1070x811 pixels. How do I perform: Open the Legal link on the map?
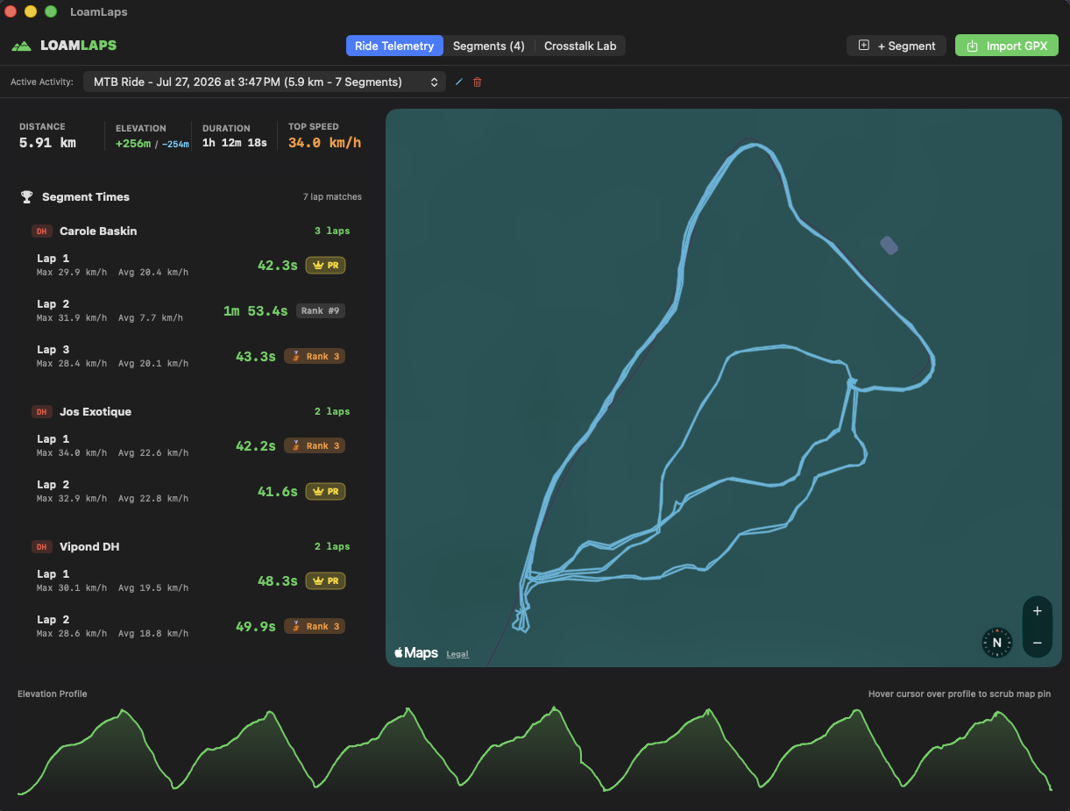(x=457, y=654)
